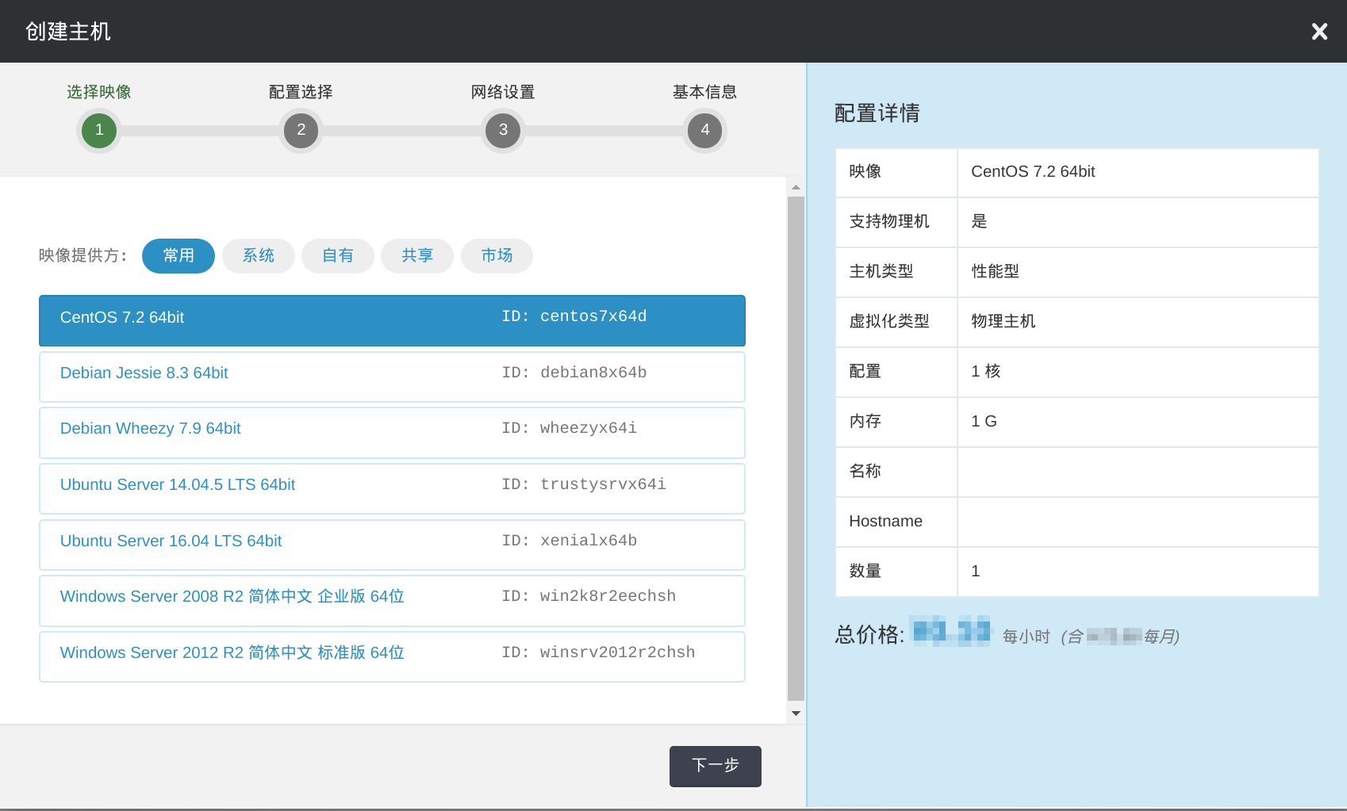This screenshot has height=811, width=1347.
Task: Click step 1 circle for 选择映像
Action: (99, 130)
